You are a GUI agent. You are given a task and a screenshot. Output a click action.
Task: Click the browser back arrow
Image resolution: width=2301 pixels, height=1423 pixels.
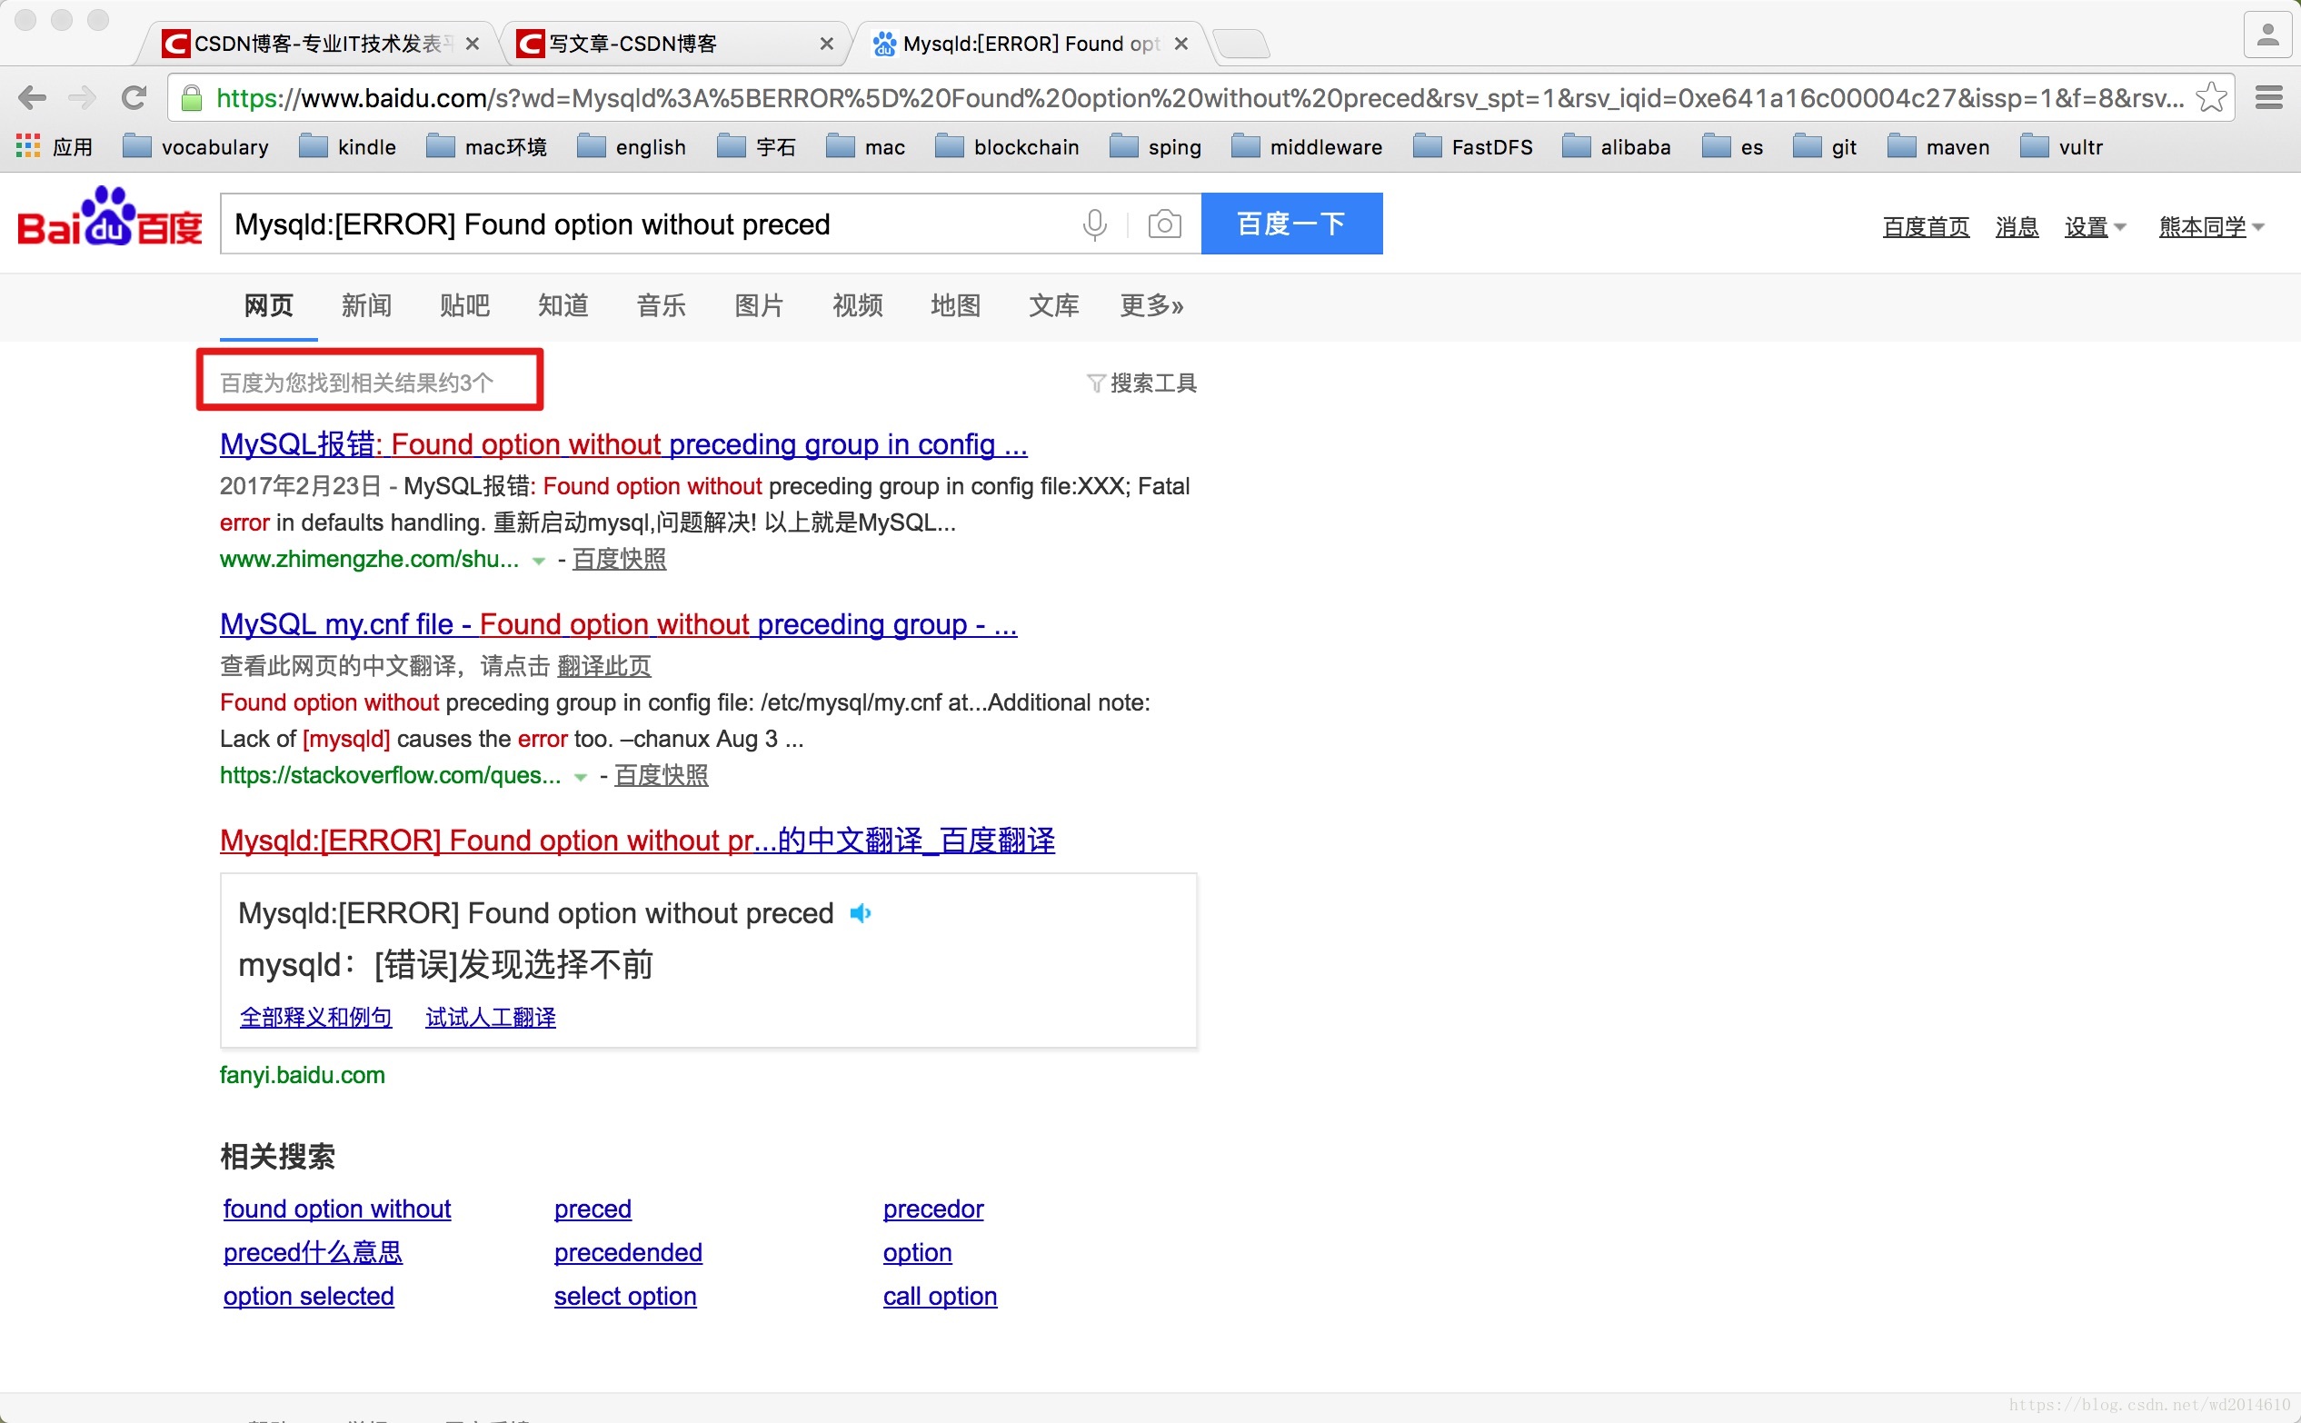[x=32, y=97]
